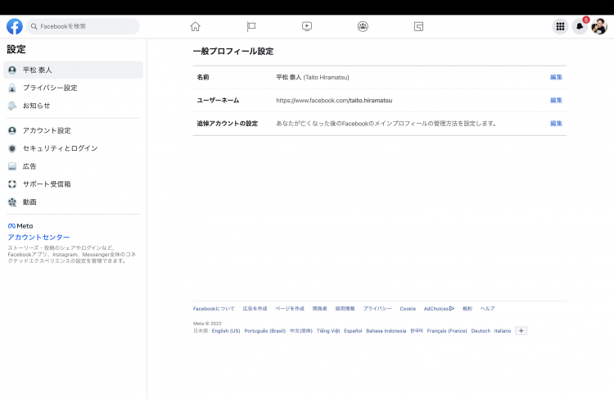Image resolution: width=614 pixels, height=399 pixels.
Task: Open the apps grid menu icon
Action: coord(560,26)
